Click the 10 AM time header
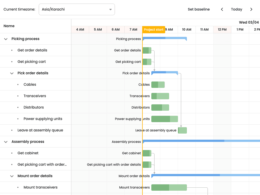This screenshot has height=195, width=260. coord(187,29)
